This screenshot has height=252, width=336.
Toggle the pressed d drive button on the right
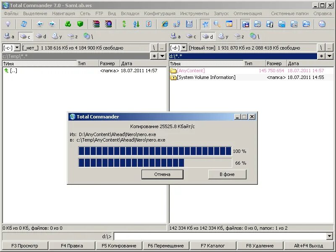[207, 37]
